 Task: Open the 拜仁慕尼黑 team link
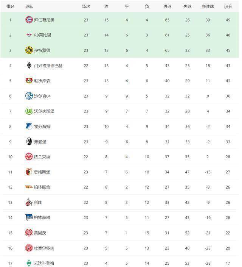tap(44, 20)
